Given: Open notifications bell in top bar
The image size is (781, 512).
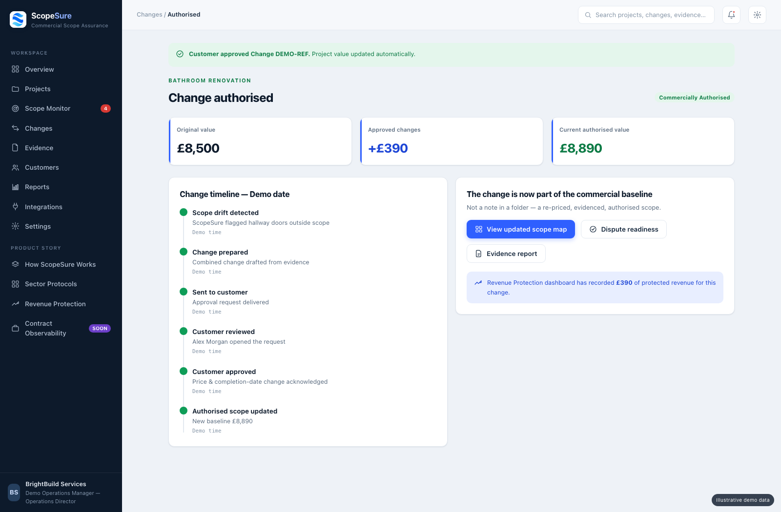Looking at the screenshot, I should coord(731,15).
